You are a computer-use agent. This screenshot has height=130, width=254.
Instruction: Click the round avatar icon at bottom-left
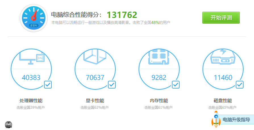point(9,124)
